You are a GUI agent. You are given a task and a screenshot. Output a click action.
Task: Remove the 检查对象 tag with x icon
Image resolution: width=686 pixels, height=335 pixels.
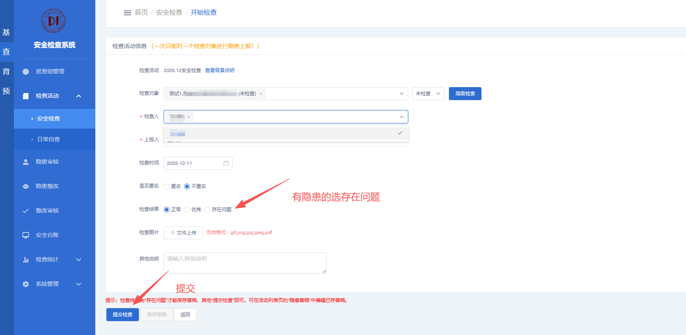point(261,94)
